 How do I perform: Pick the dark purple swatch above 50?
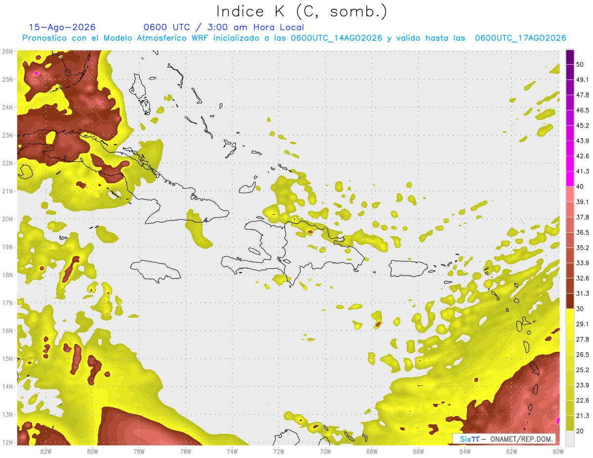tap(570, 57)
